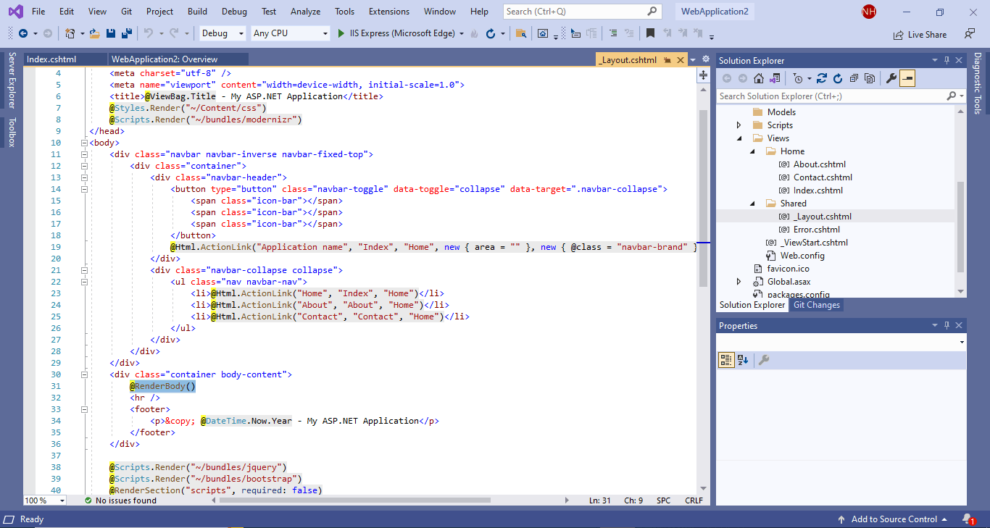The width and height of the screenshot is (990, 528).
Task: Click the Home icon in Solution Explorer
Action: 759,78
